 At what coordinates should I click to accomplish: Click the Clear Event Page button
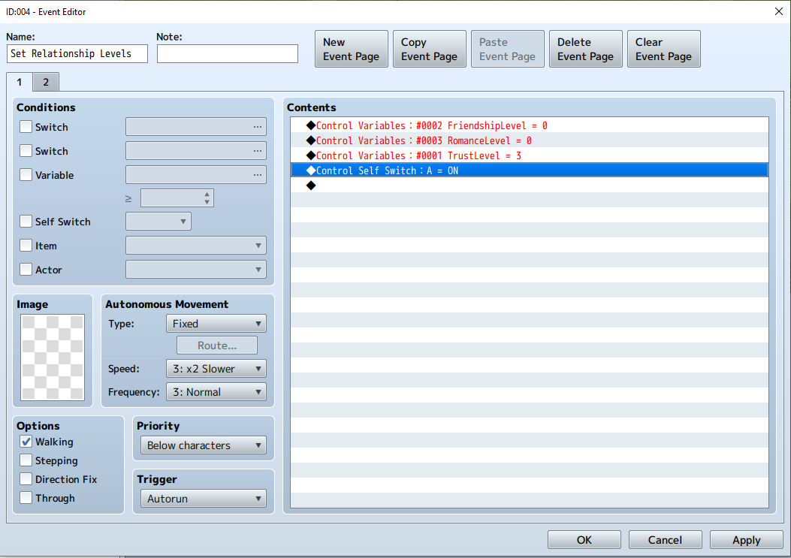664,49
